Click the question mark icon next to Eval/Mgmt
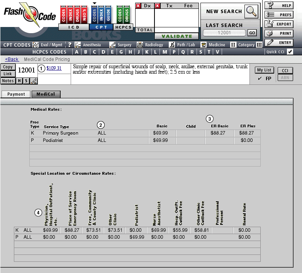 click(70, 45)
